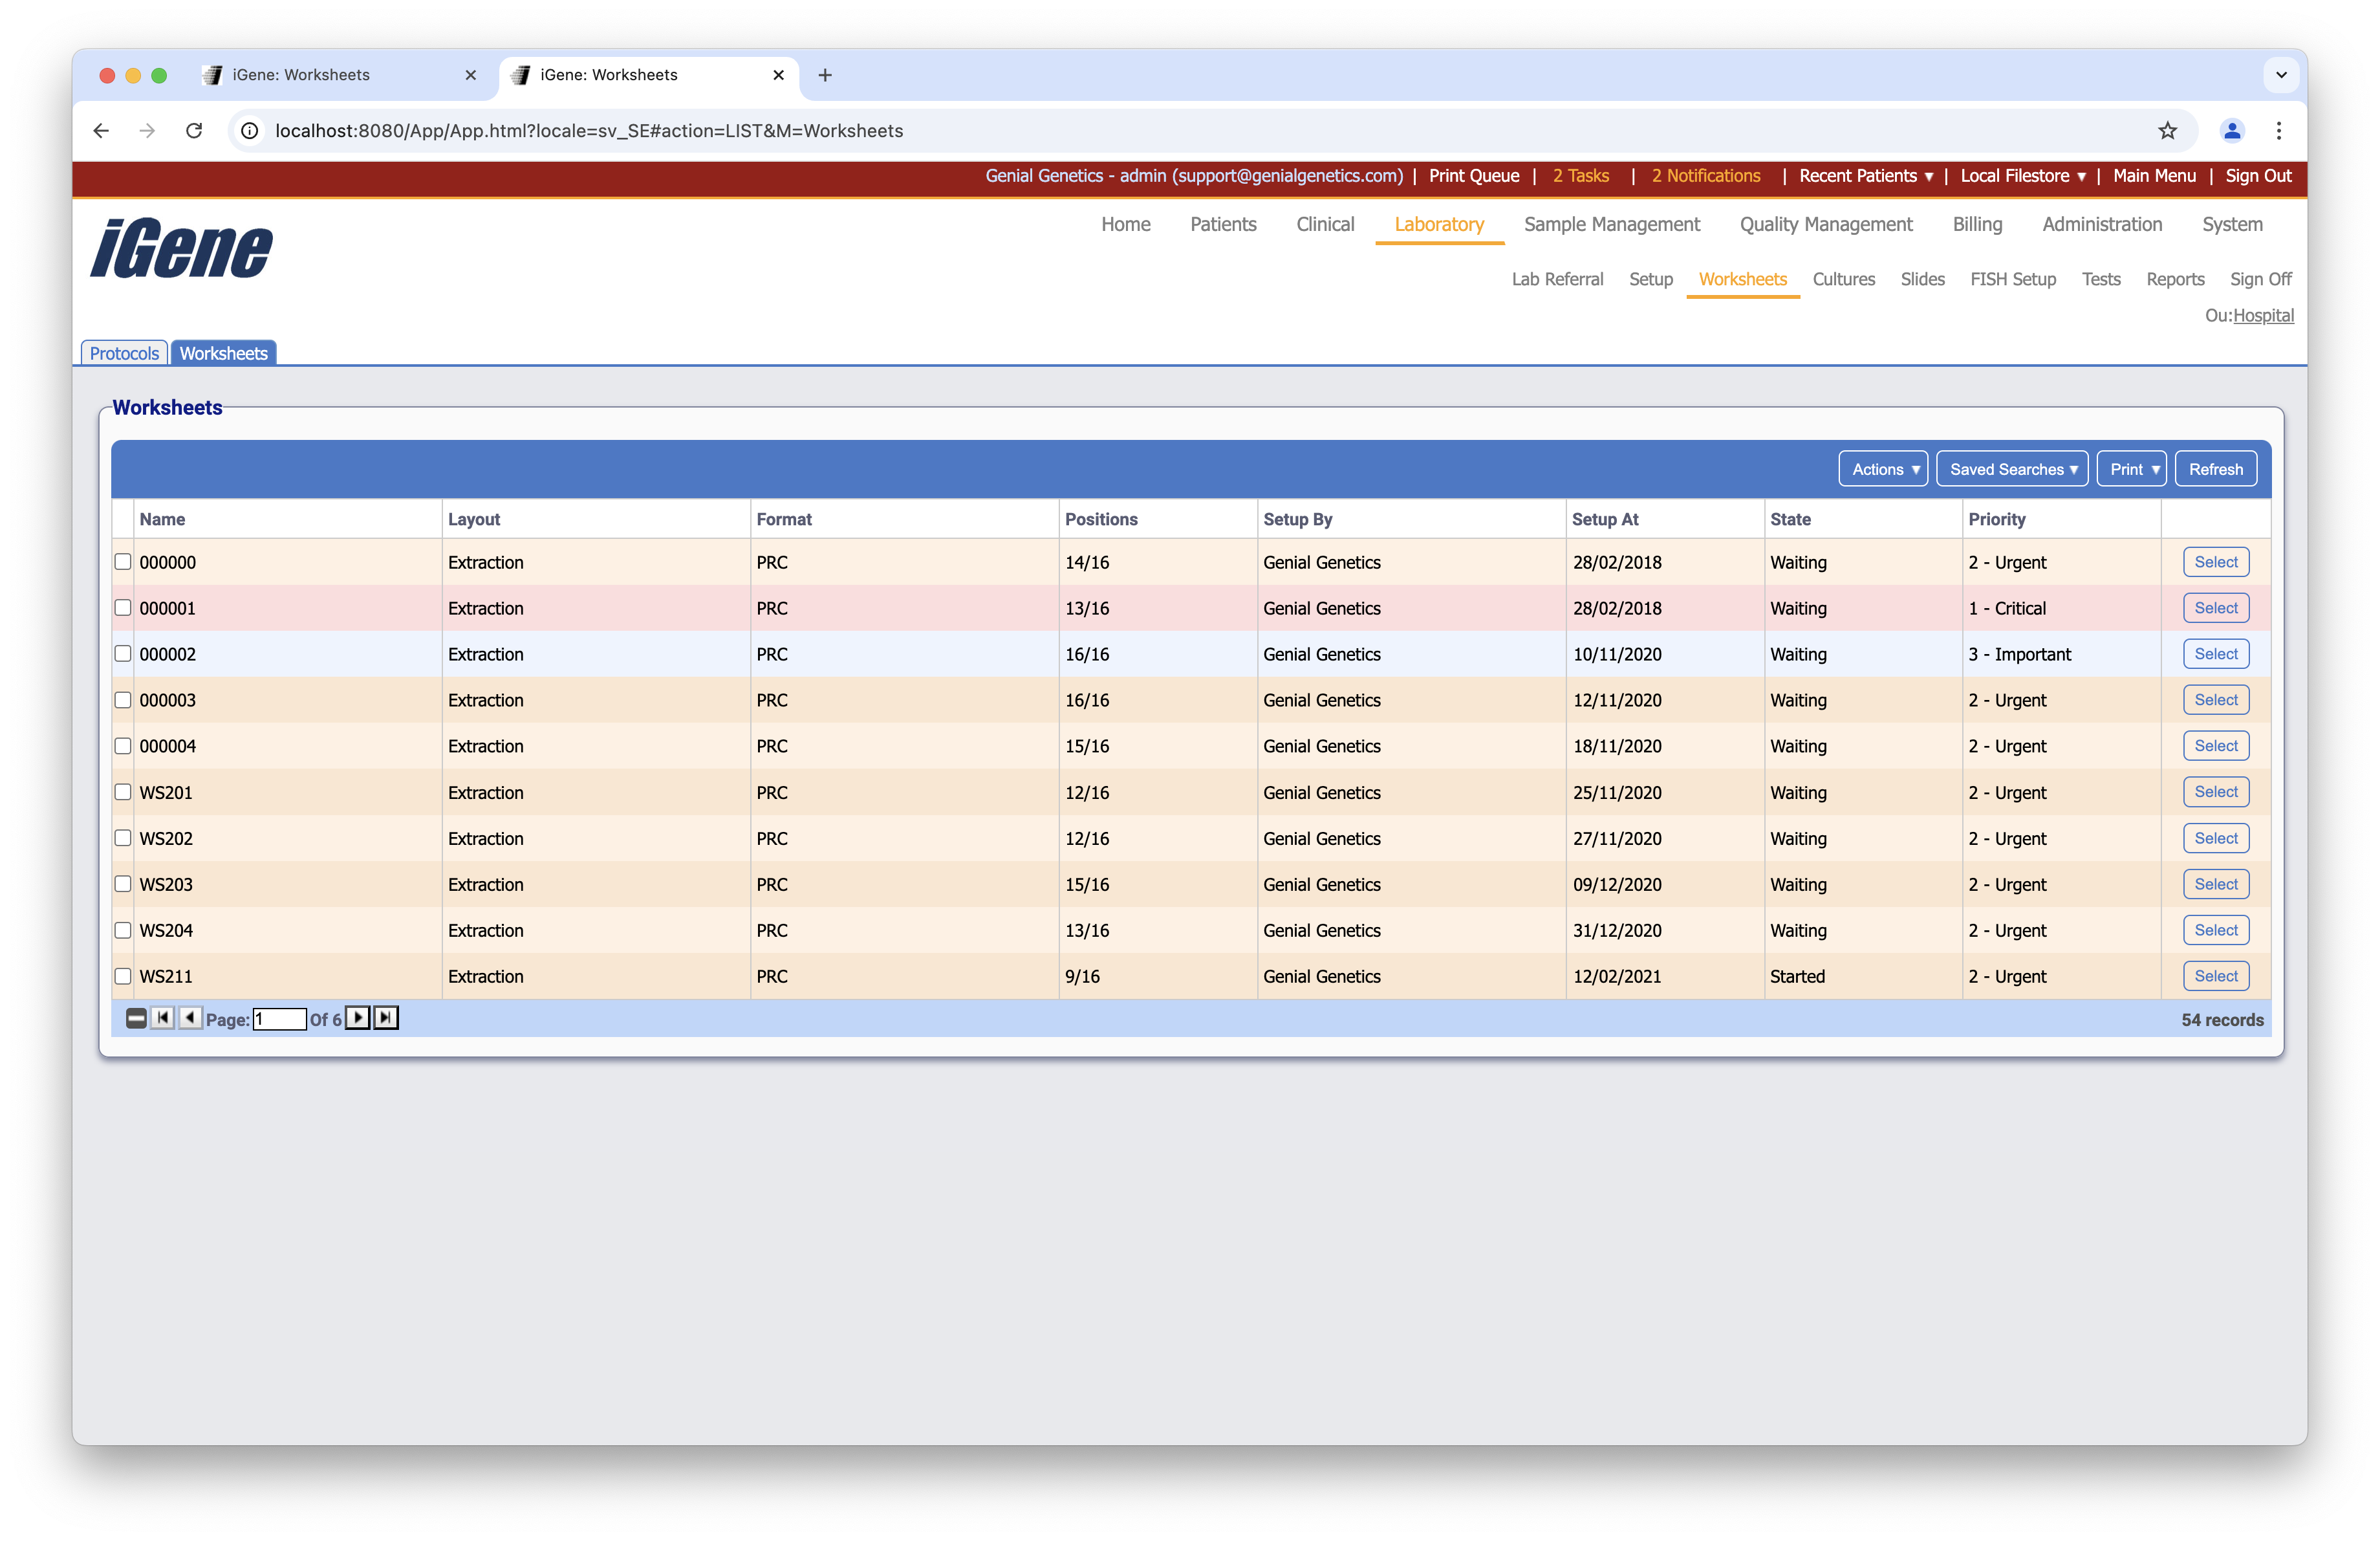Expand the Saved Searches dropdown
Viewport: 2380px width, 1541px height.
(x=2012, y=469)
